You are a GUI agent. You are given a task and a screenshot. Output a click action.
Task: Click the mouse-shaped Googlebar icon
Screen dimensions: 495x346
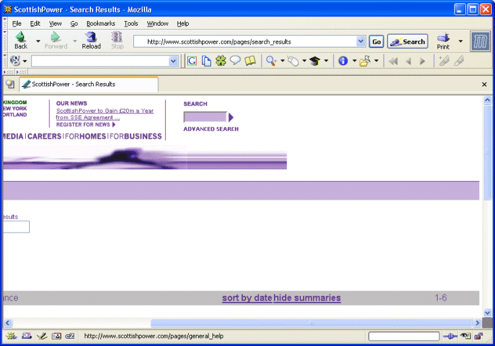(x=293, y=61)
